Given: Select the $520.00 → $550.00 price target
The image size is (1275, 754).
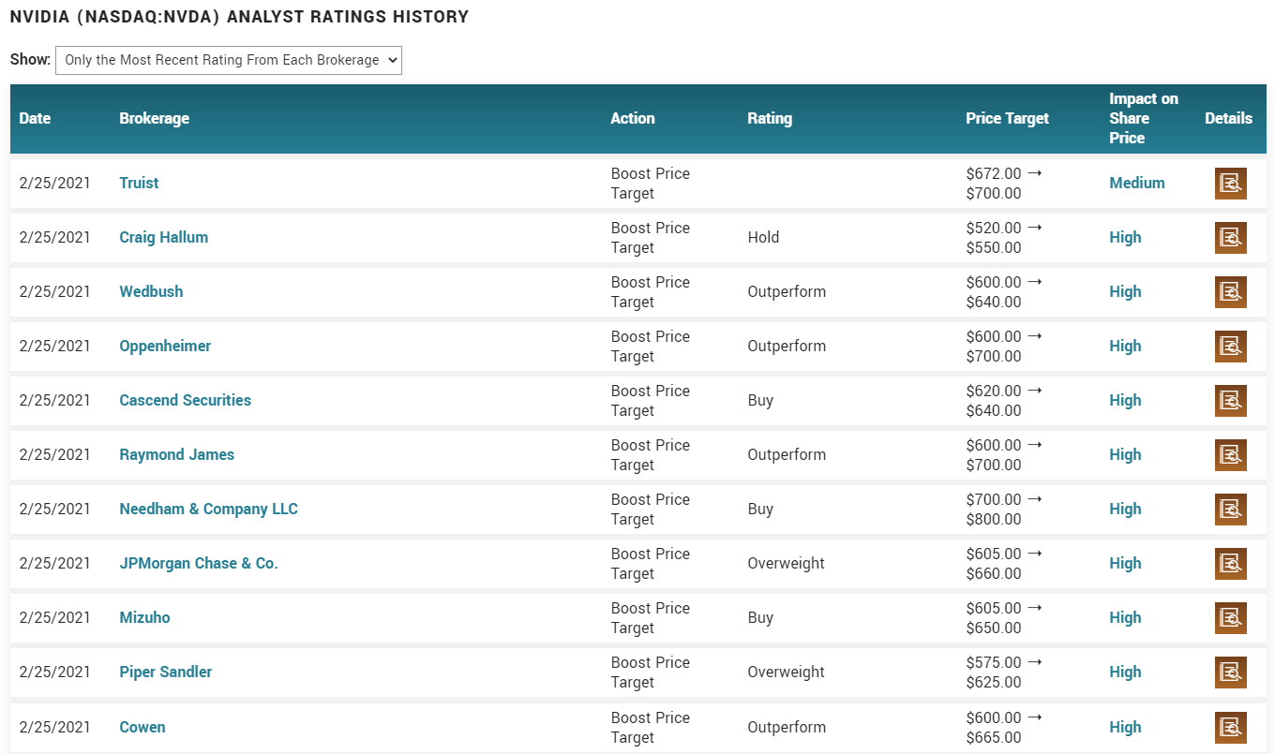Looking at the screenshot, I should (1004, 238).
